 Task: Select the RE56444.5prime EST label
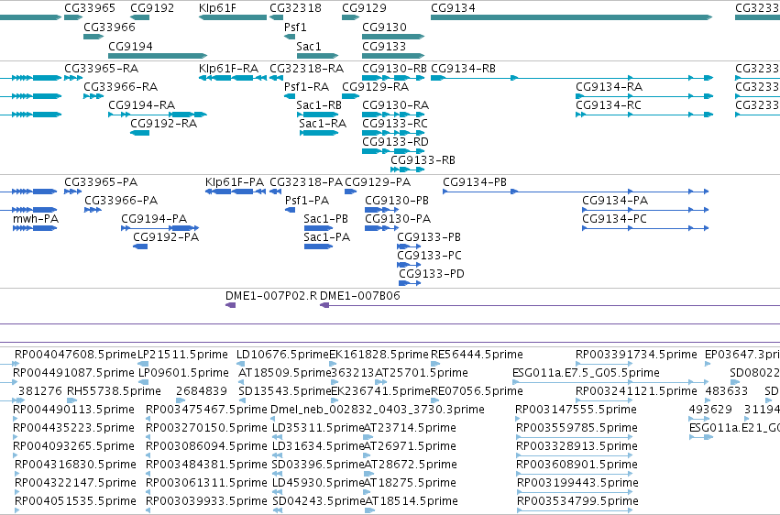[x=477, y=355]
